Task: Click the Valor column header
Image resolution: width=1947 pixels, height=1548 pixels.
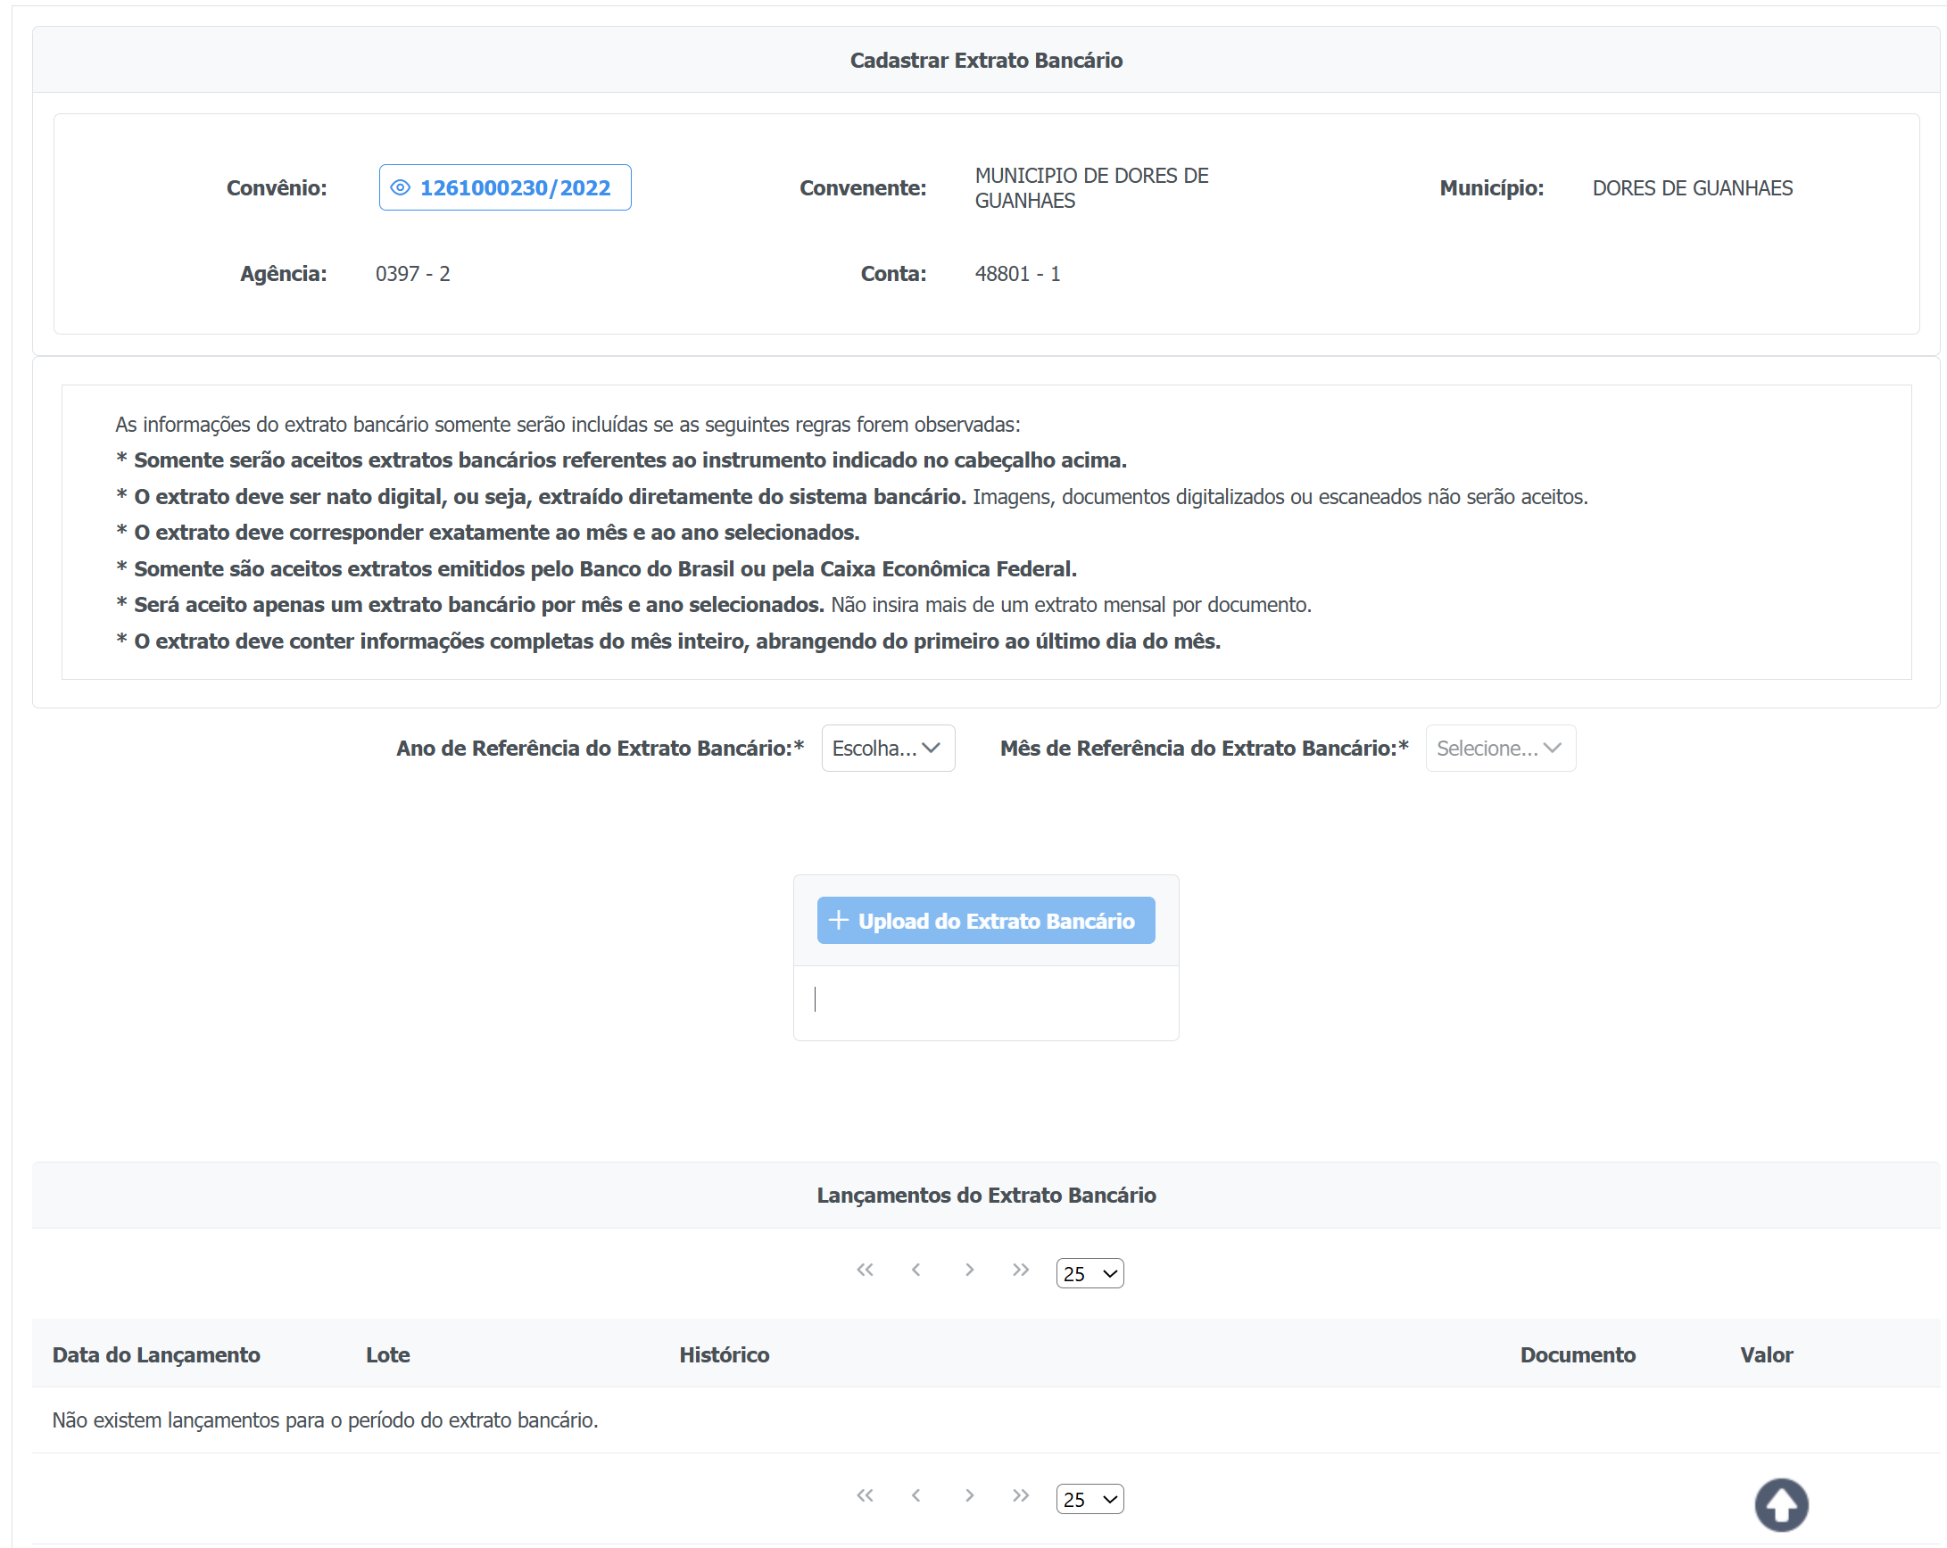Action: click(x=1766, y=1353)
